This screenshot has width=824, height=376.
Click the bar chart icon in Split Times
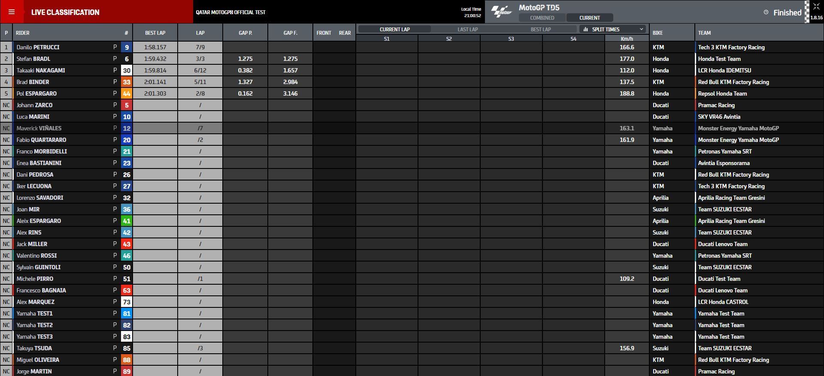coord(586,30)
